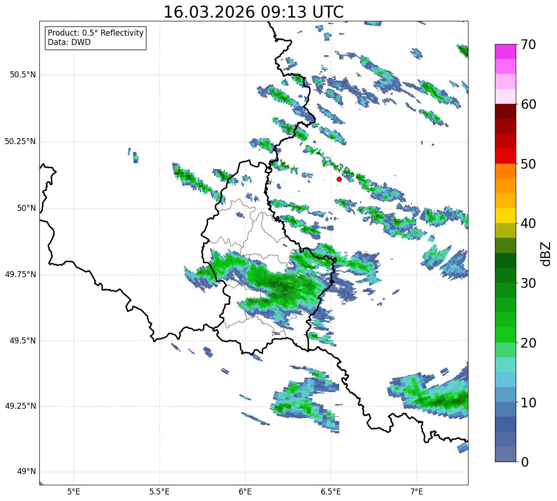The image size is (557, 501).
Task: Click the bright green 20 dBZ colorbar segment
Action: (505, 335)
